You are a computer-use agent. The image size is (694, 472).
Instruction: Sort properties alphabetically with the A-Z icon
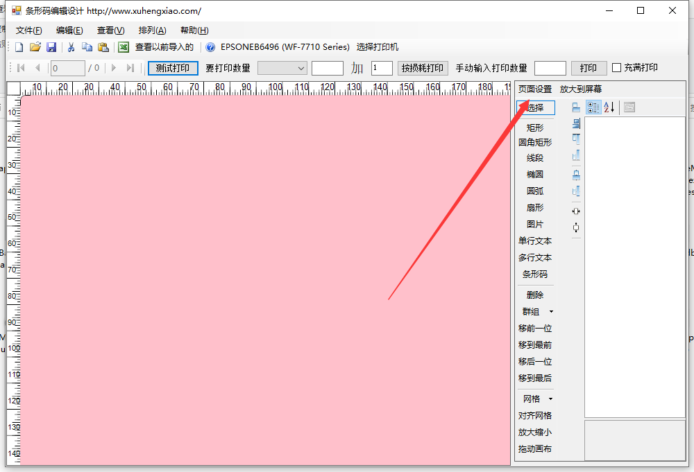609,107
